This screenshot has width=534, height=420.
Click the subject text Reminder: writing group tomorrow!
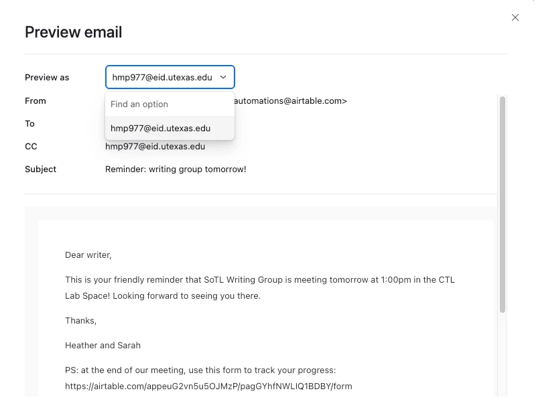tap(176, 169)
